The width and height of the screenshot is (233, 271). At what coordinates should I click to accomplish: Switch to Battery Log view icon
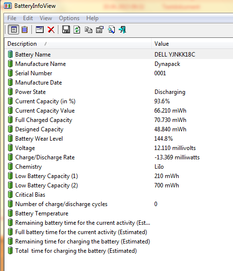pyautogui.click(x=25, y=30)
